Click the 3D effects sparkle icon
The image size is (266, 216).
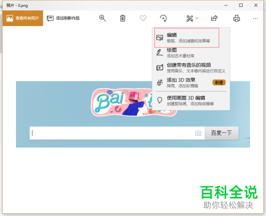(160, 82)
